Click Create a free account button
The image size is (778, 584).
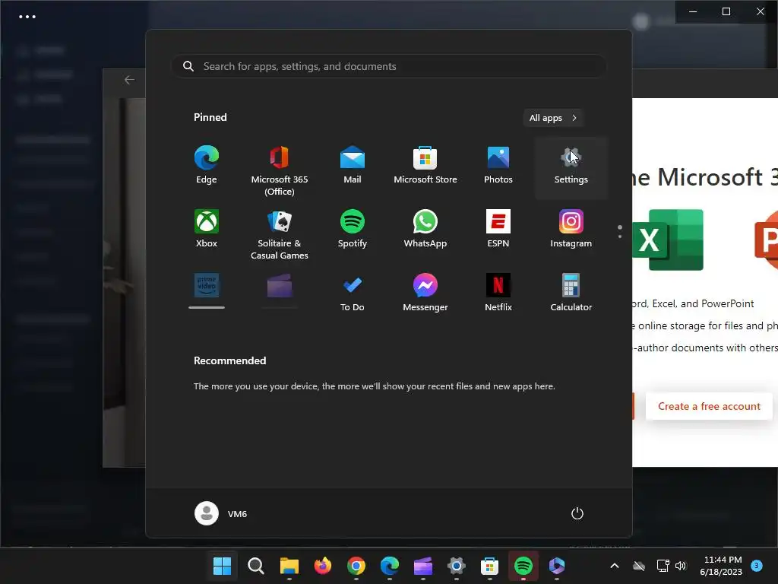pos(709,406)
